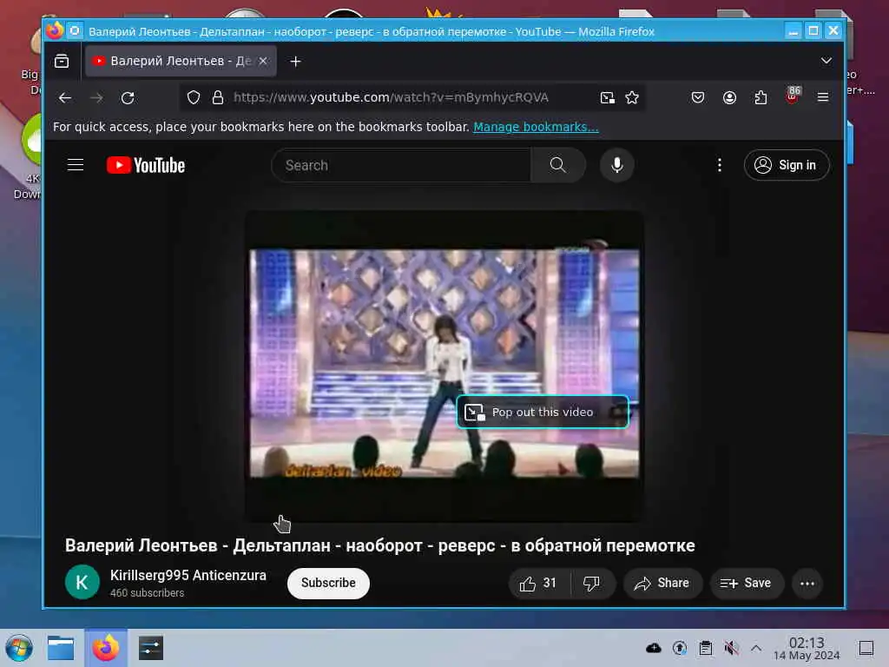The image size is (889, 667).
Task: Click the YouTube Search field
Action: (401, 165)
